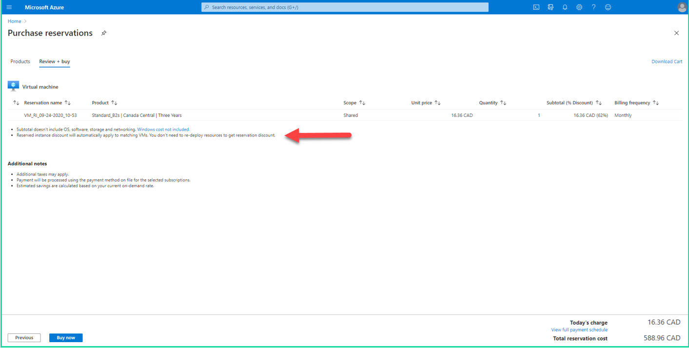The width and height of the screenshot is (689, 348).
Task: Select the Review + buy tab
Action: pos(55,61)
